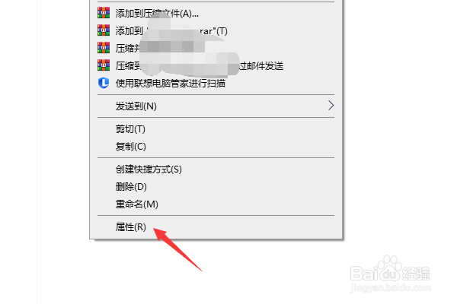
Task: Click the jingyan.baidu.com watermark text
Action: (390, 288)
